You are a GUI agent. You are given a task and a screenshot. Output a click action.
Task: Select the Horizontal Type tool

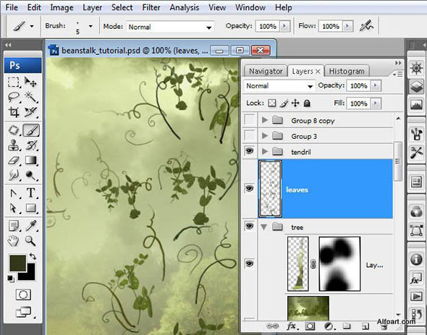pos(31,193)
